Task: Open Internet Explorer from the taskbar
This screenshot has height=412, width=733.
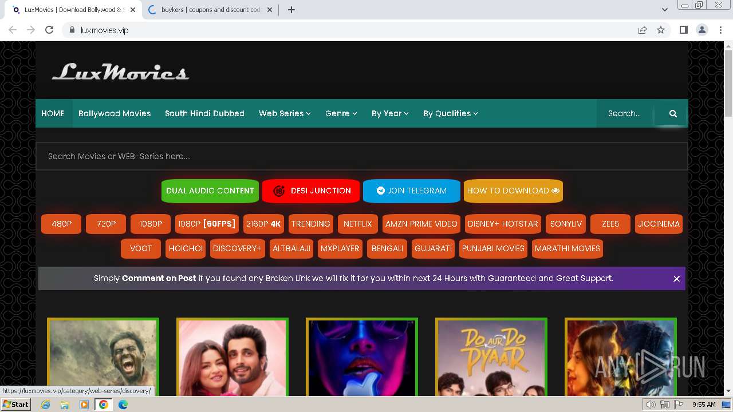Action: point(45,405)
